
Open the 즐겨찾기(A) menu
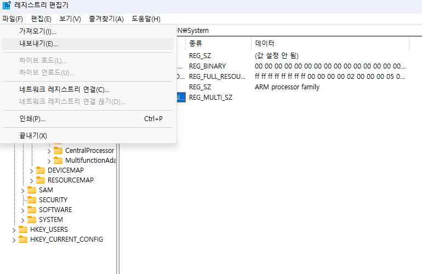[x=106, y=19]
